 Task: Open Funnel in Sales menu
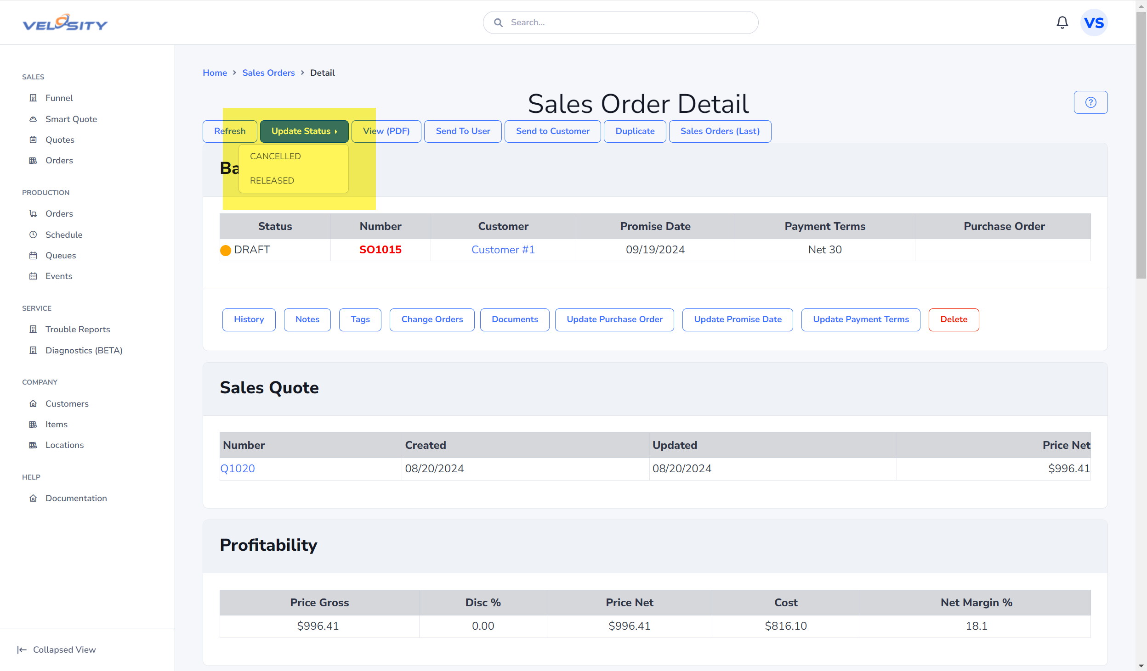tap(59, 98)
